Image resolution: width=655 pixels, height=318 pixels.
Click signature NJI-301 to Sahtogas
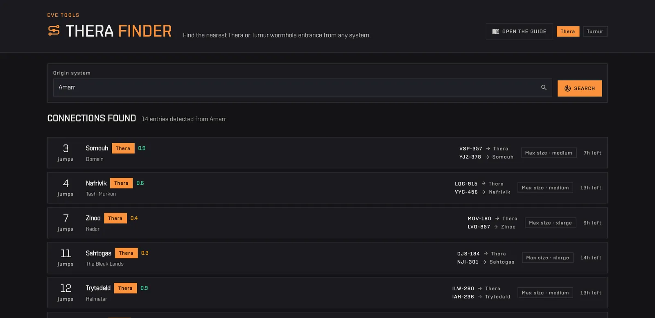486,262
